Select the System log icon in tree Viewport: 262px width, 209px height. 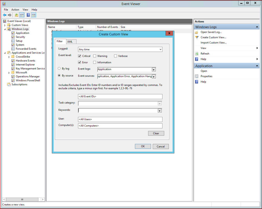[13, 45]
